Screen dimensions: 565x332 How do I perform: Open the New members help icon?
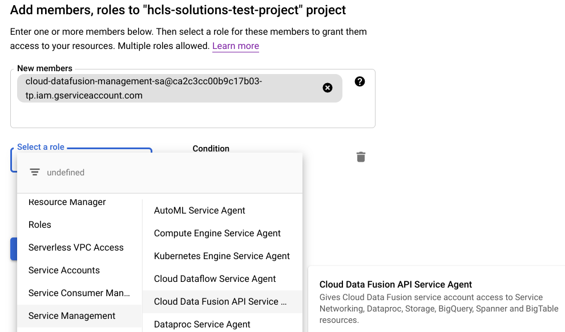(360, 81)
